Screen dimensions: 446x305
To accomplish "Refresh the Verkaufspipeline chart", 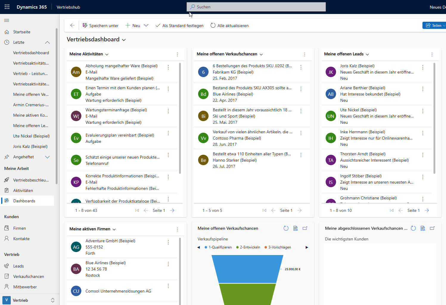I will pyautogui.click(x=286, y=228).
